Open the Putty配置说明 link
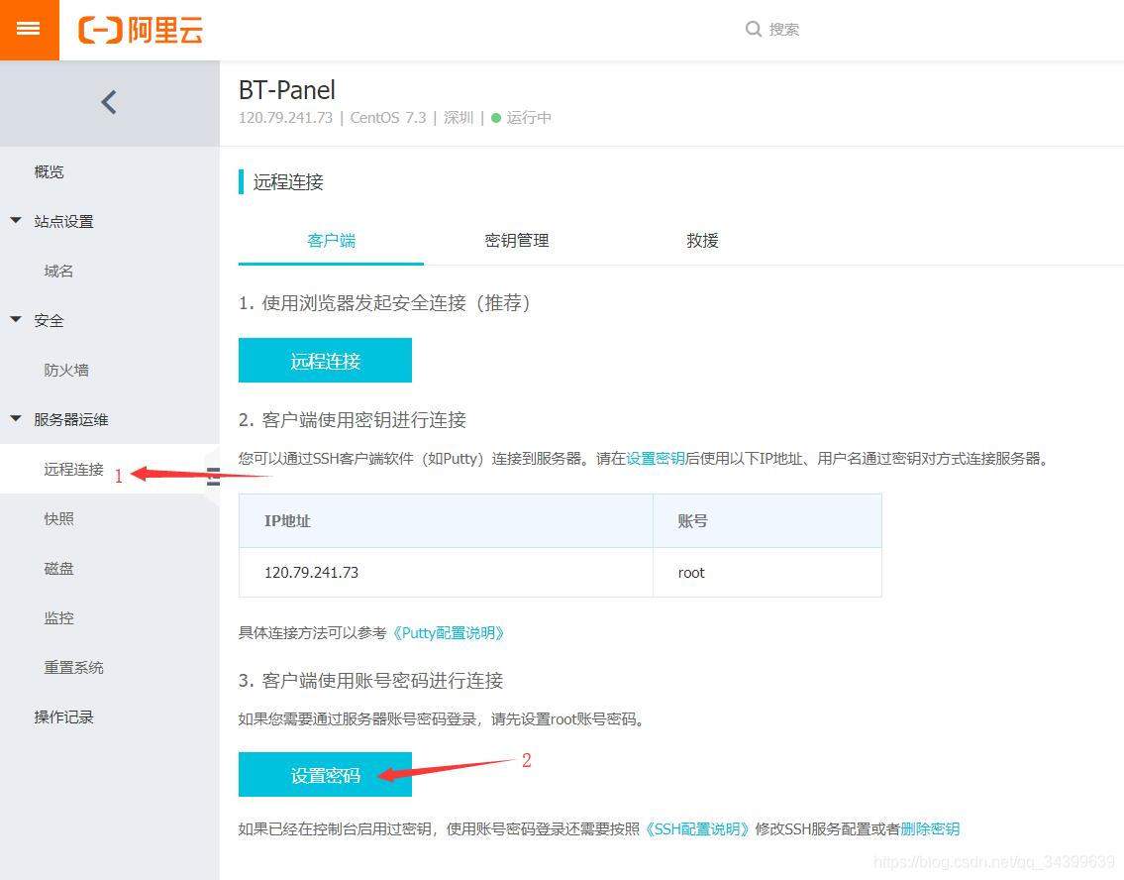Image resolution: width=1124 pixels, height=880 pixels. [x=449, y=633]
